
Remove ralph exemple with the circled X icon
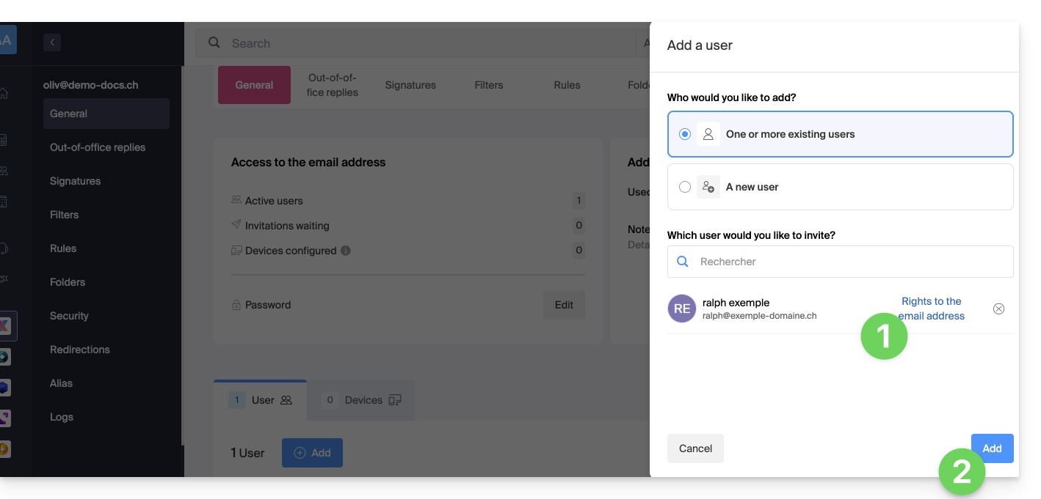tap(998, 308)
